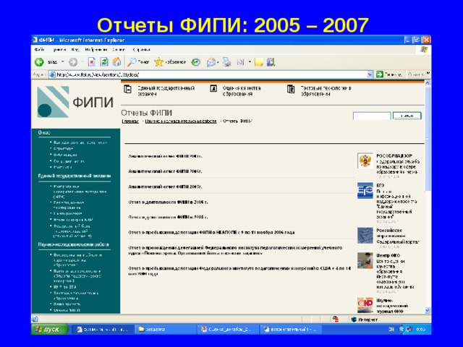The width and height of the screenshot is (463, 347).
Task: Click the keyboard language indicator in tray
Action: (391, 330)
